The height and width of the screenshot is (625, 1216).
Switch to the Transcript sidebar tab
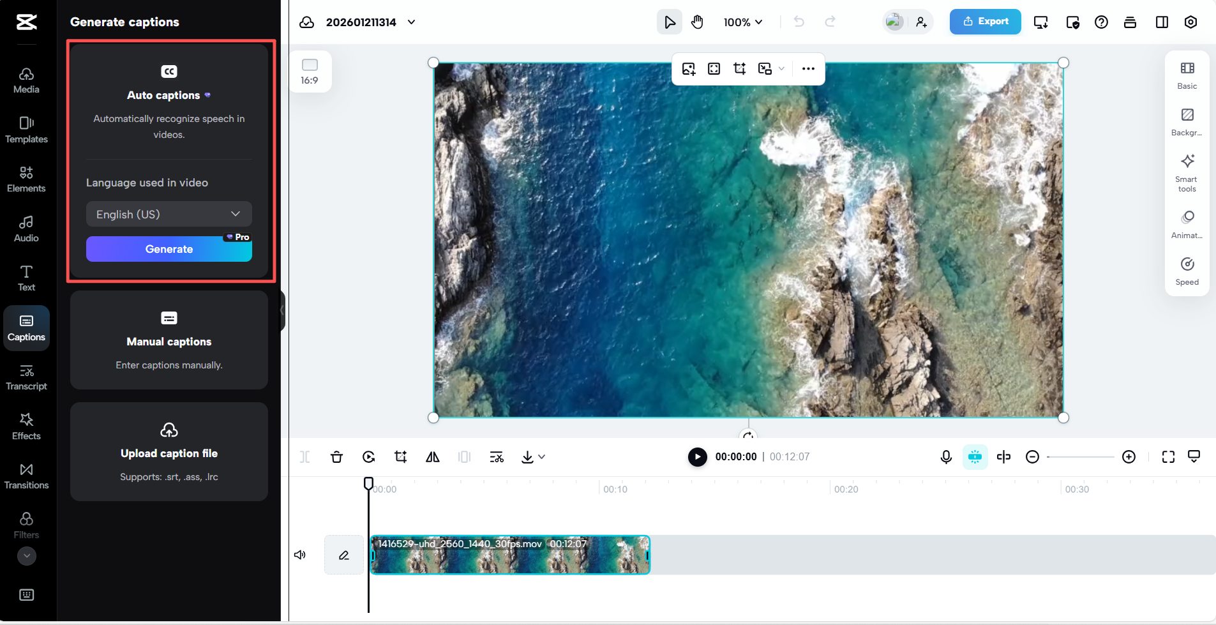click(x=26, y=377)
